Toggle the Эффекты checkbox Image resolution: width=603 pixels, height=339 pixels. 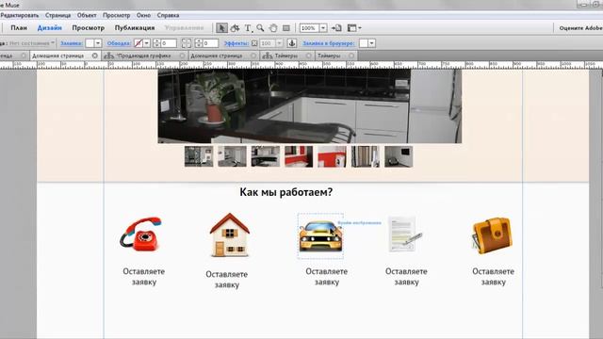254,43
